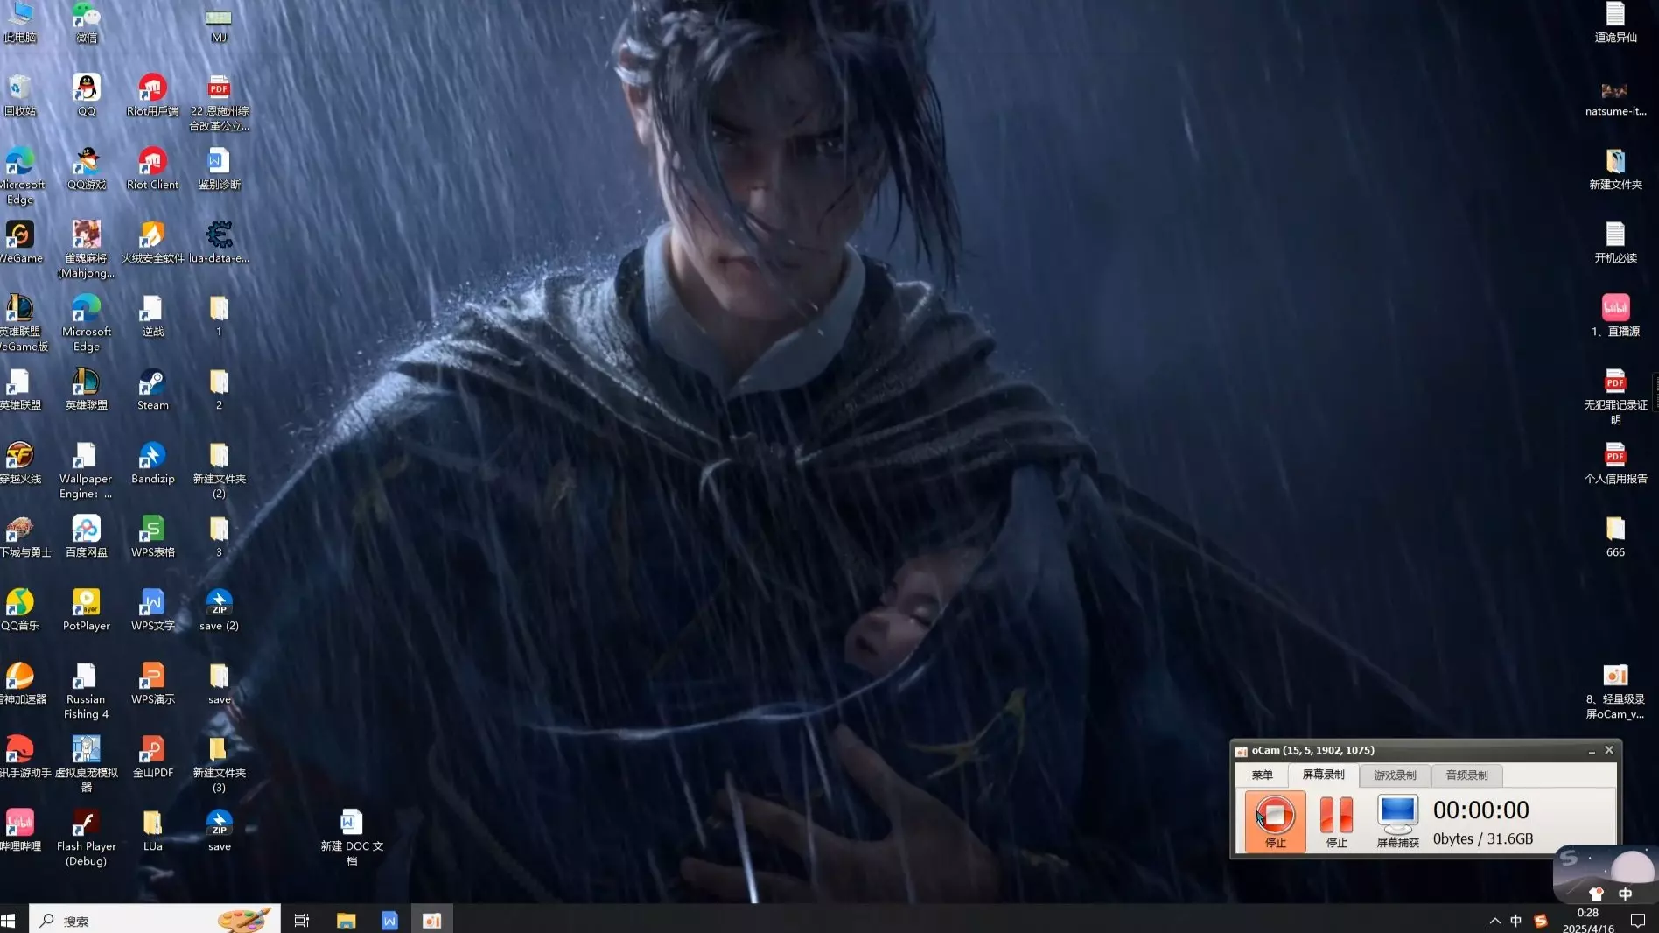Switch to the 游戏录制 tab in oCam
Screen dimensions: 1659x933
[x=1395, y=775]
